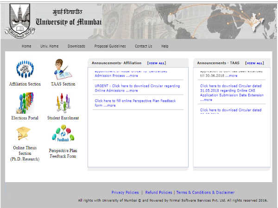Go to Univ. Home in navigation bar
The height and width of the screenshot is (208, 278).
coord(50,46)
